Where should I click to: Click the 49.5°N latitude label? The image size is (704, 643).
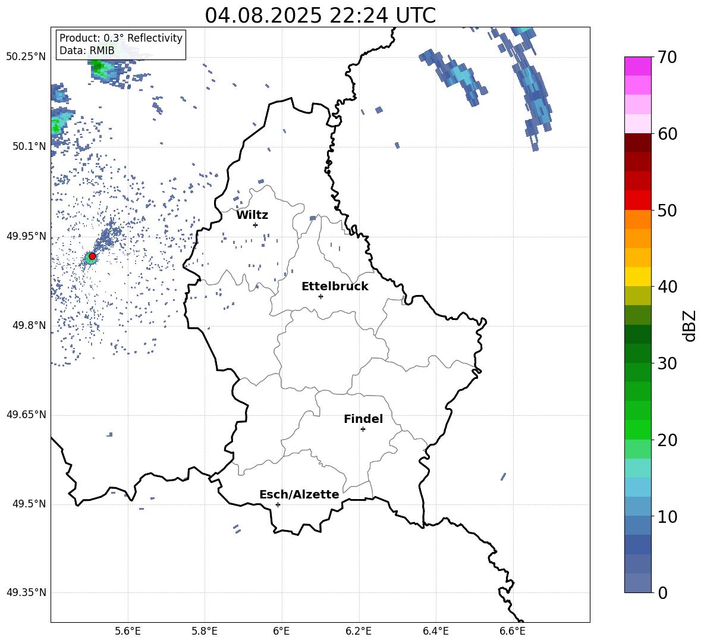point(29,504)
